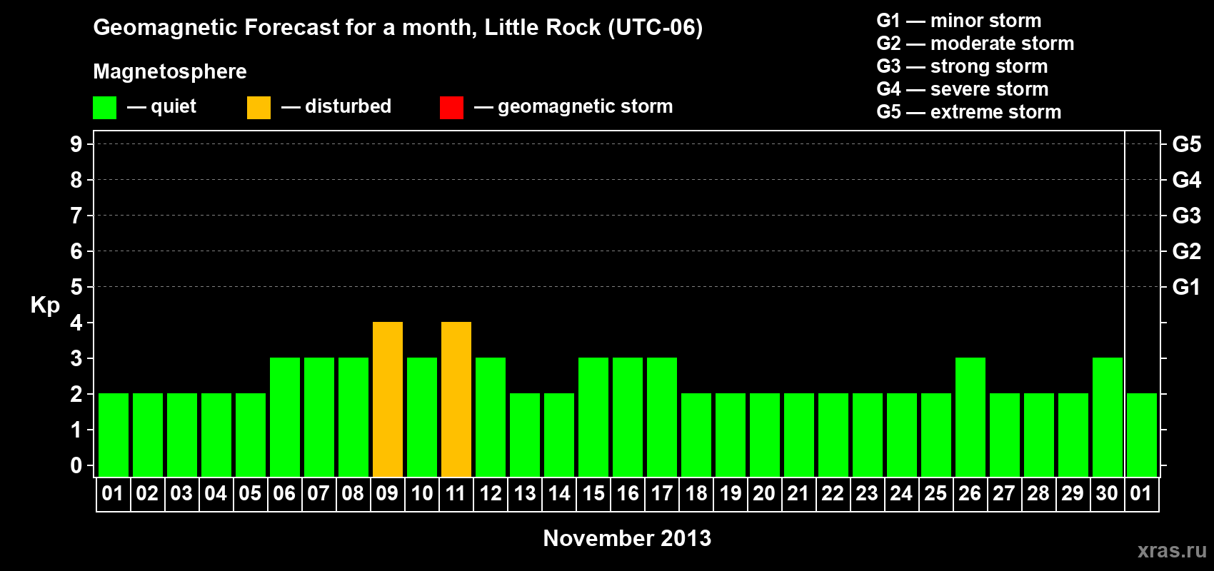Image resolution: width=1214 pixels, height=571 pixels.
Task: Click the Kp axis label
Action: click(x=45, y=305)
